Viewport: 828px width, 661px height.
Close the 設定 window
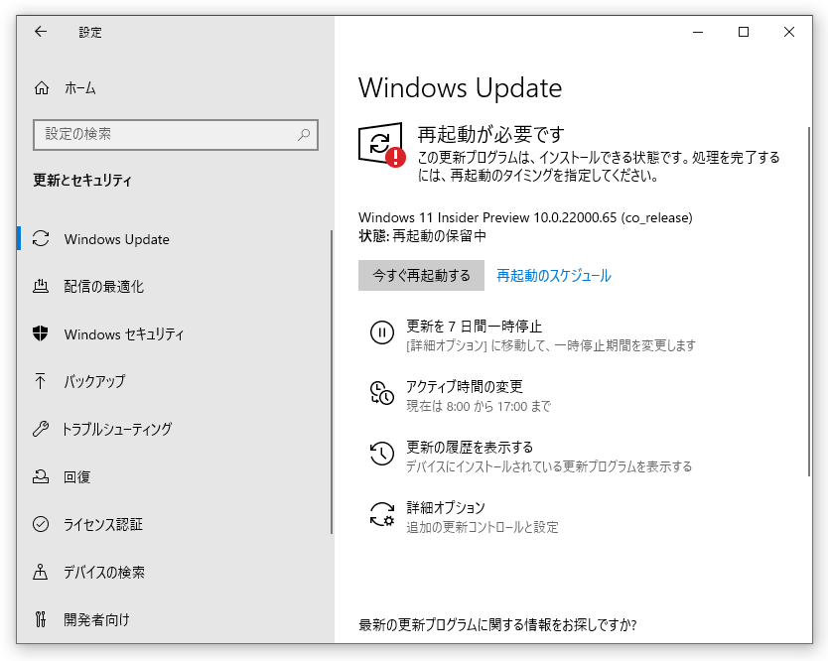point(789,32)
